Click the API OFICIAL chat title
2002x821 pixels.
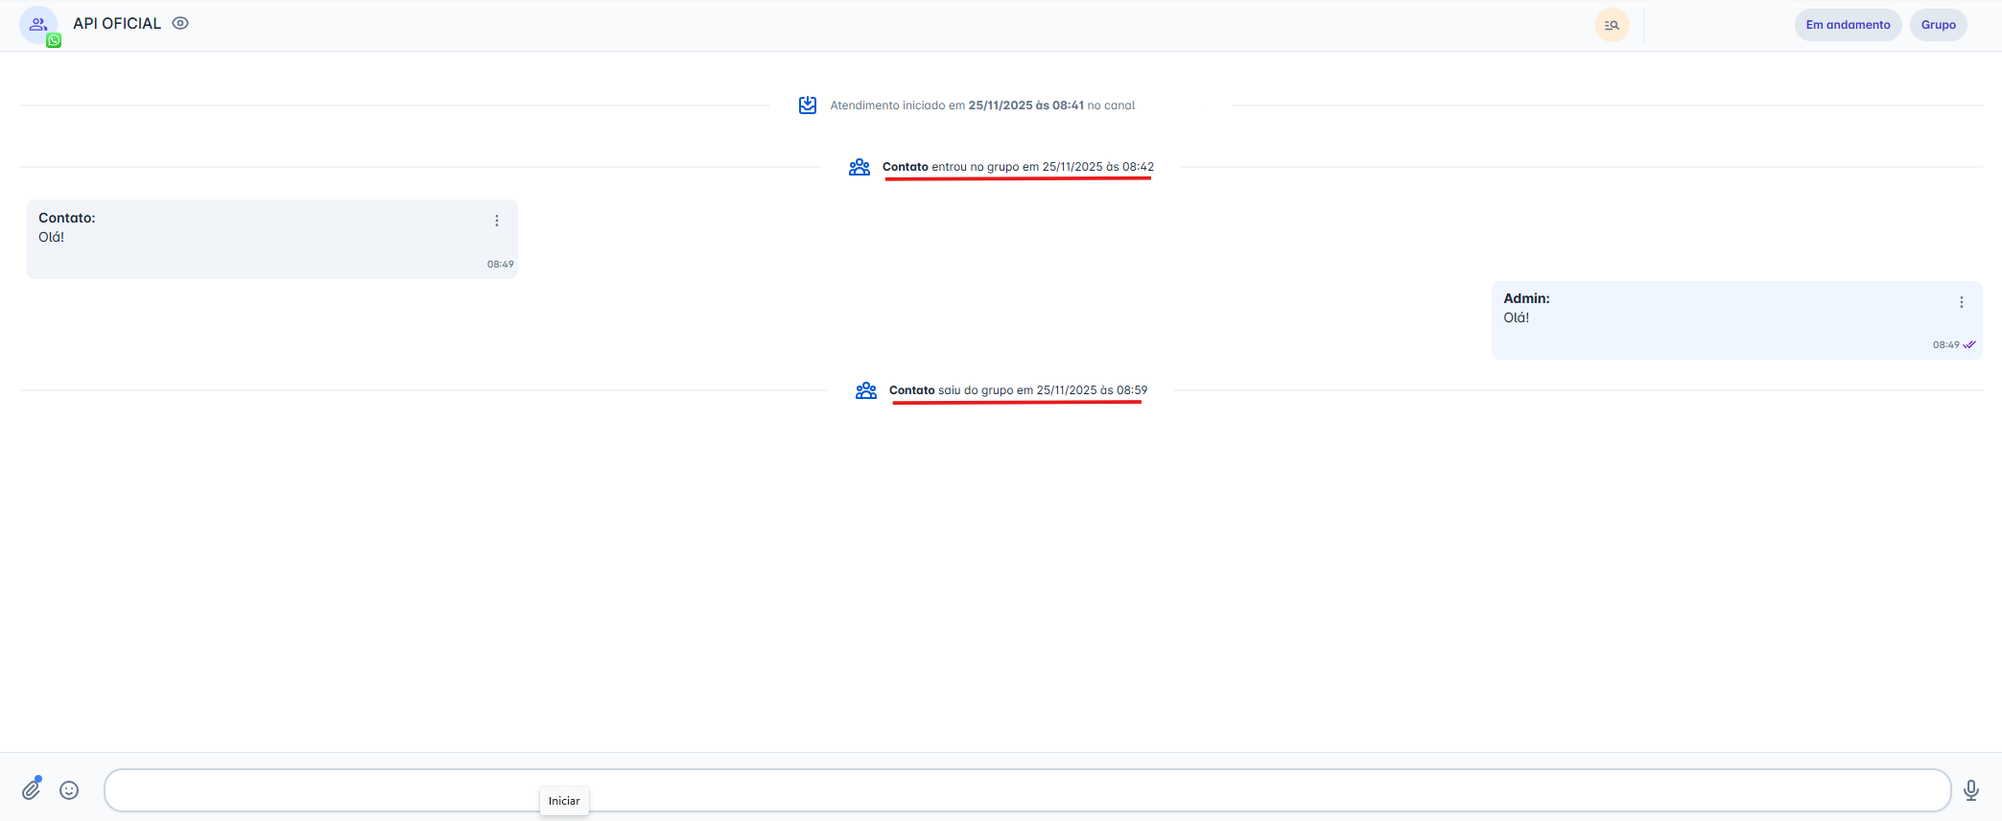pyautogui.click(x=117, y=23)
